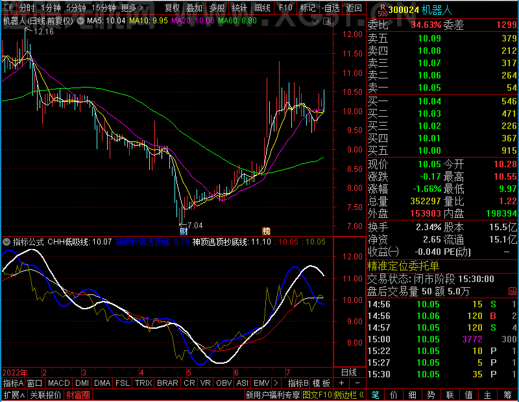Image resolution: width=519 pixels, height=402 pixels.
Task: Open the red chart icon beside 盘后交易量
Action: pyautogui.click(x=512, y=292)
